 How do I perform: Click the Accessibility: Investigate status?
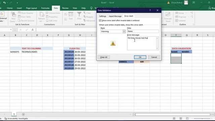[16, 119]
